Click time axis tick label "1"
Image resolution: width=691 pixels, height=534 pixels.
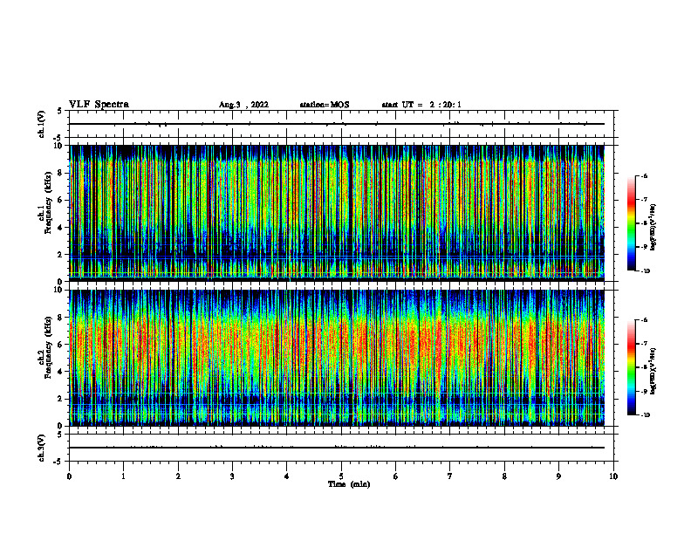123,476
